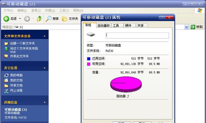Viewport: 206px width, 123px height.
Task: Click 文件系统: FAT32 in details panel
Action: point(15,117)
